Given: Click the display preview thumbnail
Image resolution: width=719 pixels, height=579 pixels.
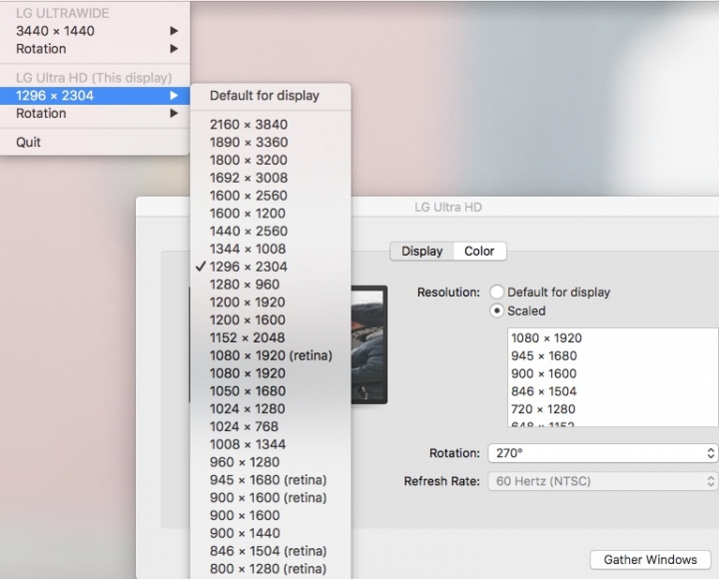Looking at the screenshot, I should pos(369,344).
